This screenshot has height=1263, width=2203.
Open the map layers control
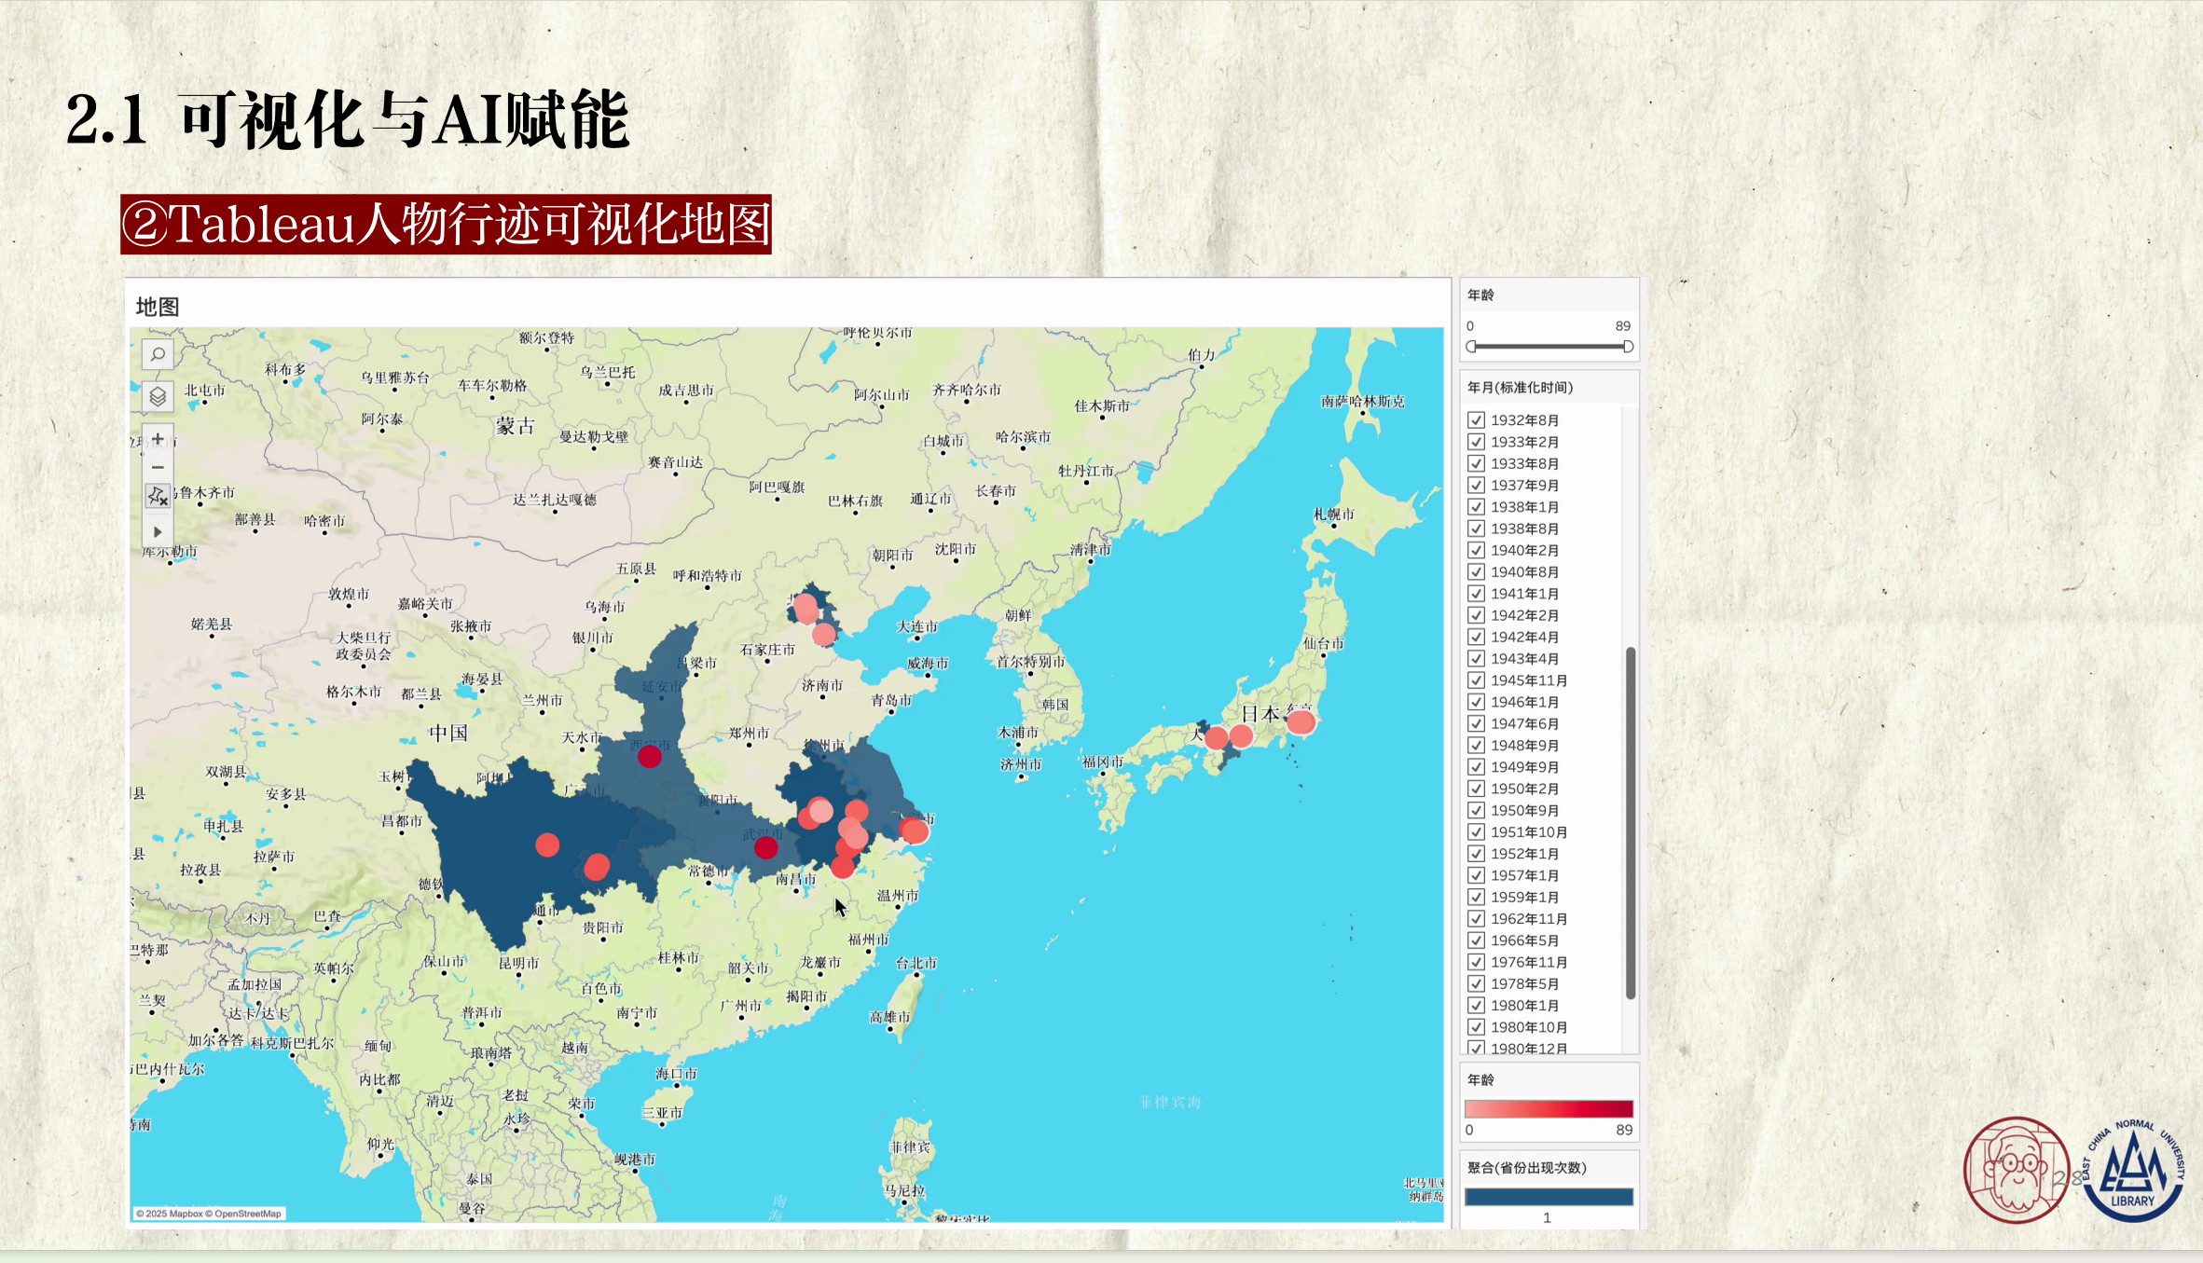point(158,397)
